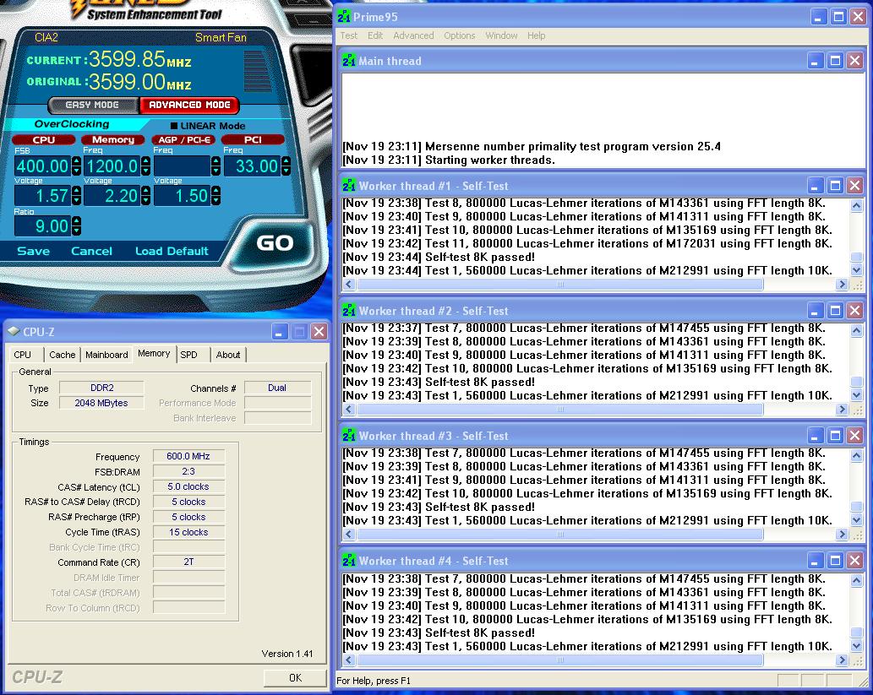873x695 pixels.
Task: Click scroll-up arrow in Worker thread #1
Action: (x=856, y=205)
